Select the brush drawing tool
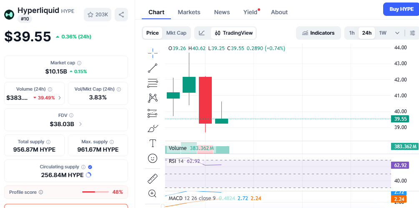Viewport: 419px width, 208px height. 153,128
